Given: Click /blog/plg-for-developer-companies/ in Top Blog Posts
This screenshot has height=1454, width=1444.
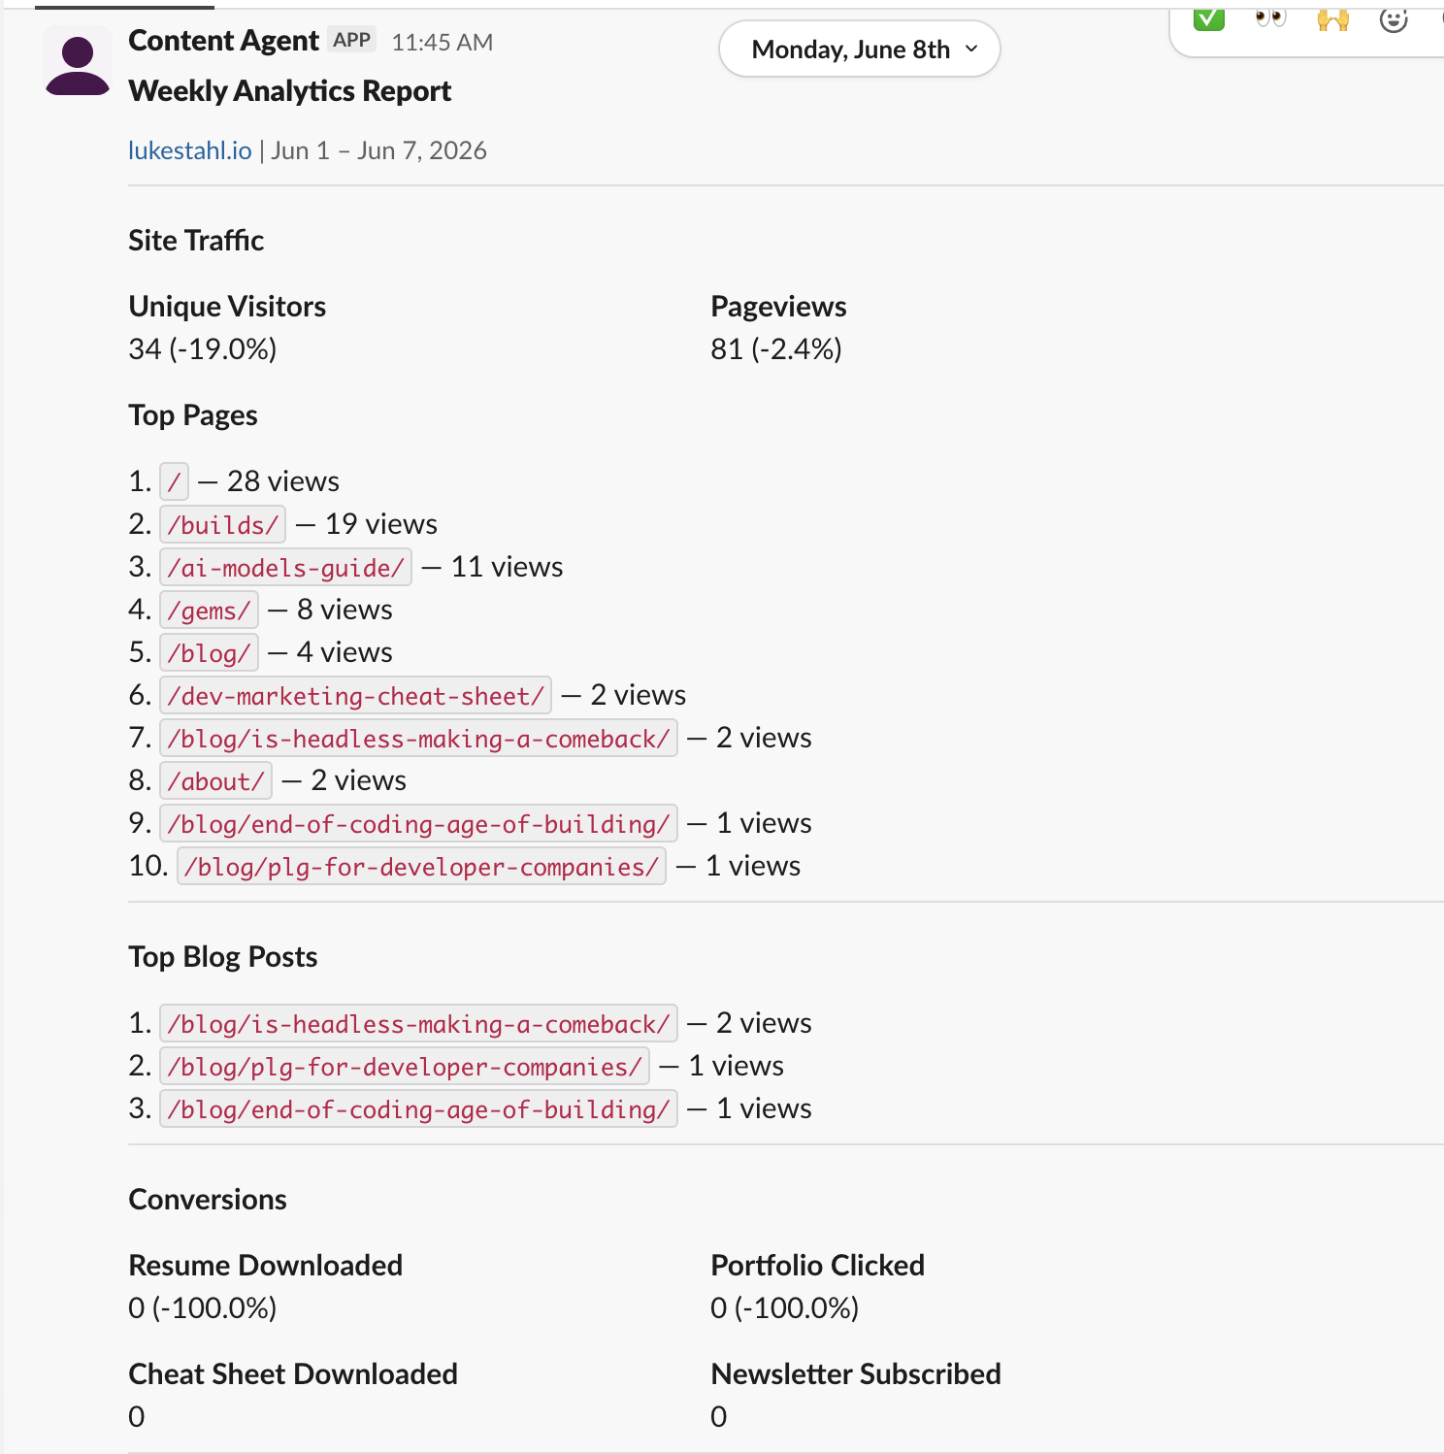Looking at the screenshot, I should (x=405, y=1067).
